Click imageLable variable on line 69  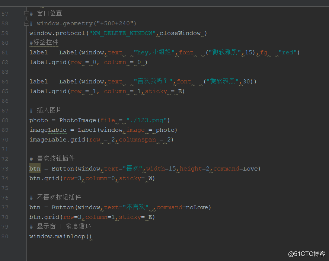48,130
